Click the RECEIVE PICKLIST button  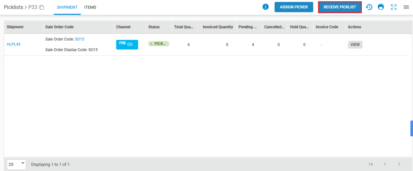click(340, 7)
